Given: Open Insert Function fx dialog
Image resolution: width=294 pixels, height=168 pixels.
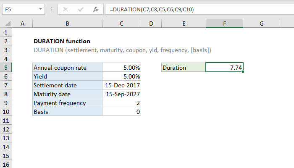Looking at the screenshot, I should [x=95, y=9].
